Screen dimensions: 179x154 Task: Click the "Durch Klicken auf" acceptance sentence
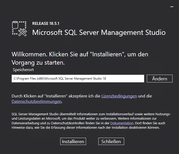(x=56, y=96)
